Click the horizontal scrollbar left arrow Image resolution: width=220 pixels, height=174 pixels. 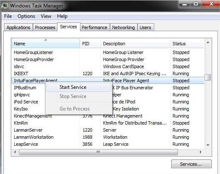tap(15, 152)
